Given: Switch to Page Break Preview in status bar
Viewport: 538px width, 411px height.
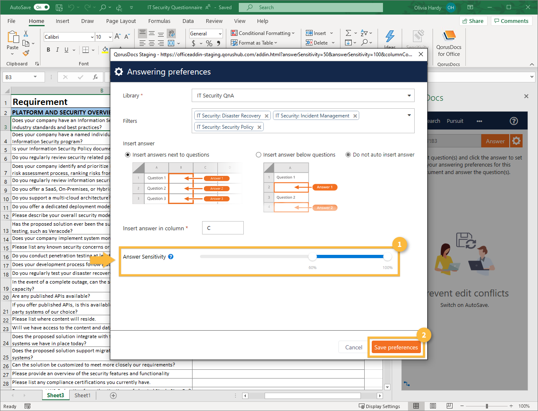Looking at the screenshot, I should tap(449, 406).
